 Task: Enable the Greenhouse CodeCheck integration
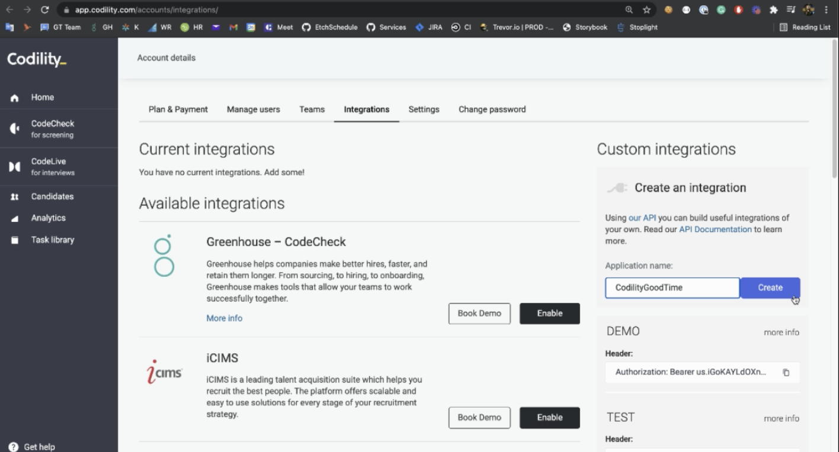(x=549, y=314)
